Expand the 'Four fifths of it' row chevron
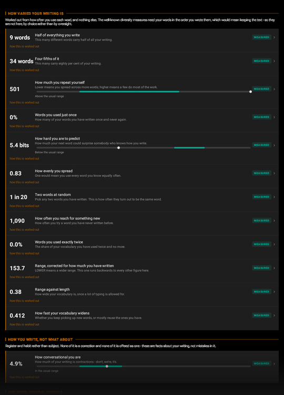 point(274,61)
